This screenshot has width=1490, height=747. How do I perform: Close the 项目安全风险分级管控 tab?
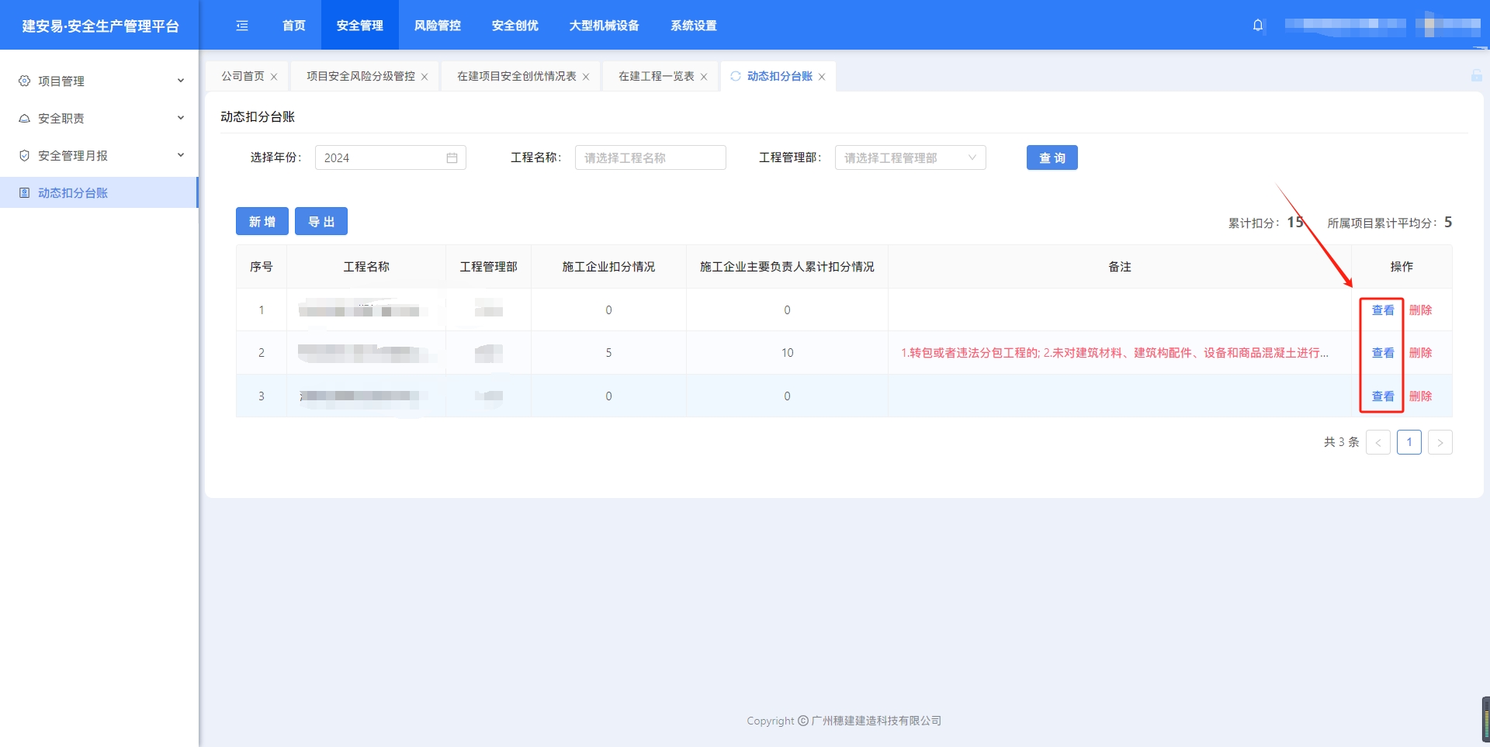click(424, 77)
